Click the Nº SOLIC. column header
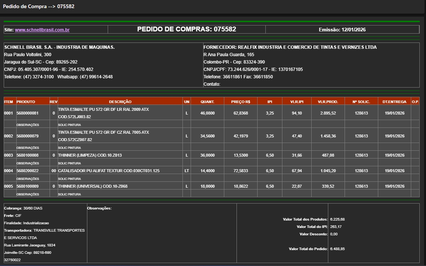Viewport: 426px width, 266px height. (x=361, y=102)
